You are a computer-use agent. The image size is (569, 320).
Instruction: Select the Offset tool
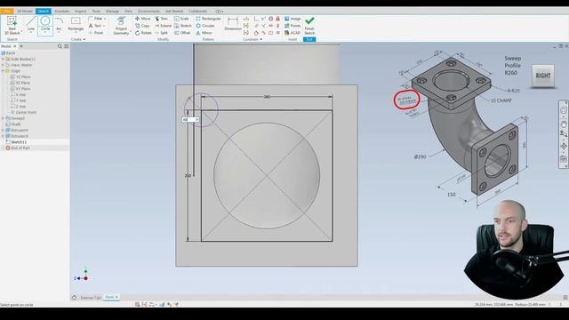[182, 33]
